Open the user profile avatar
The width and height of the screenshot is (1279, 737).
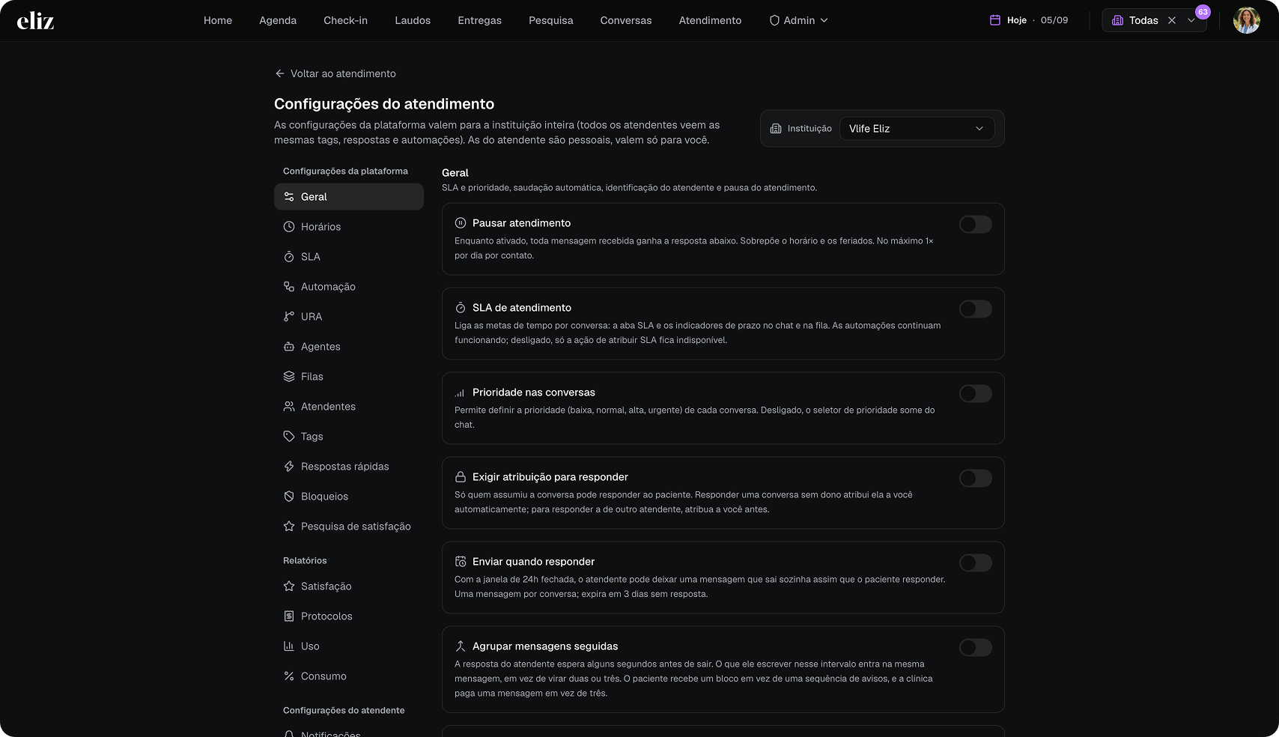pyautogui.click(x=1247, y=20)
